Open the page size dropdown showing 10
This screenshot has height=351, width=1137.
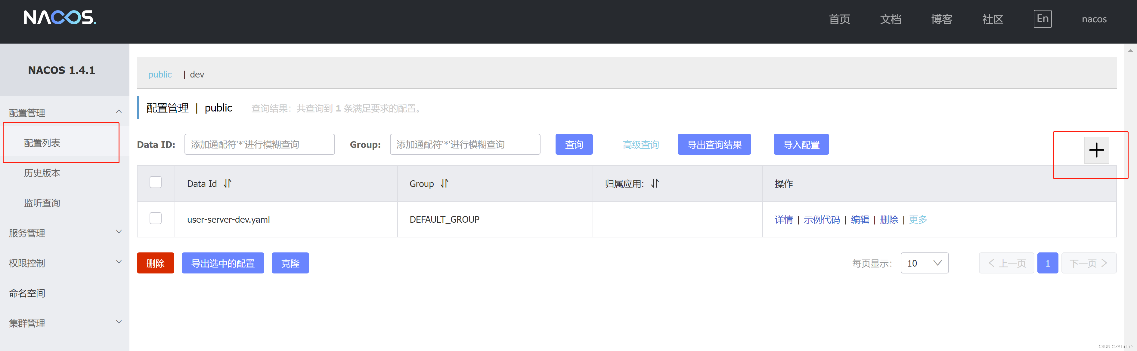click(x=924, y=263)
